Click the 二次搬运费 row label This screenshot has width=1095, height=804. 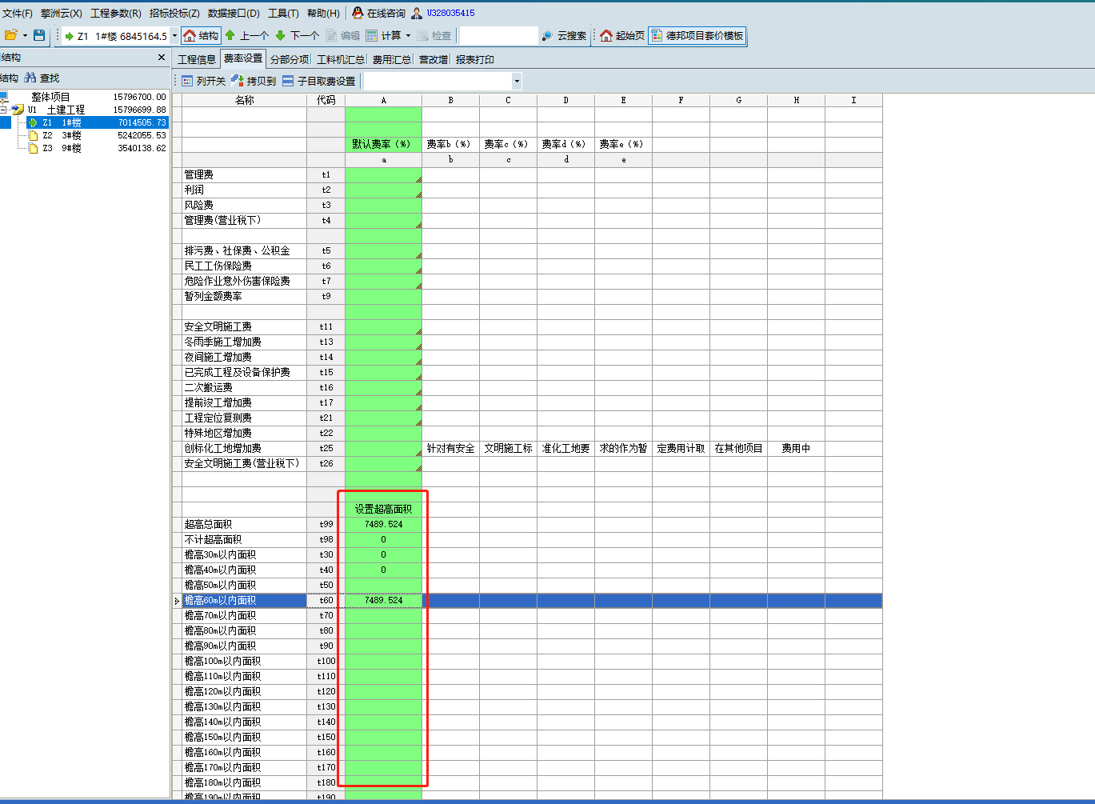pyautogui.click(x=208, y=387)
